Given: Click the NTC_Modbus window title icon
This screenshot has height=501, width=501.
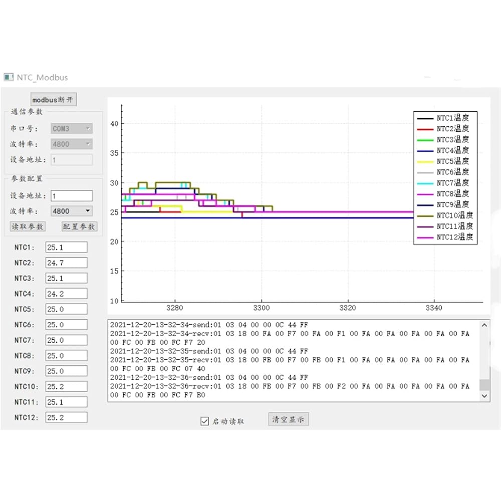Looking at the screenshot, I should 9,77.
